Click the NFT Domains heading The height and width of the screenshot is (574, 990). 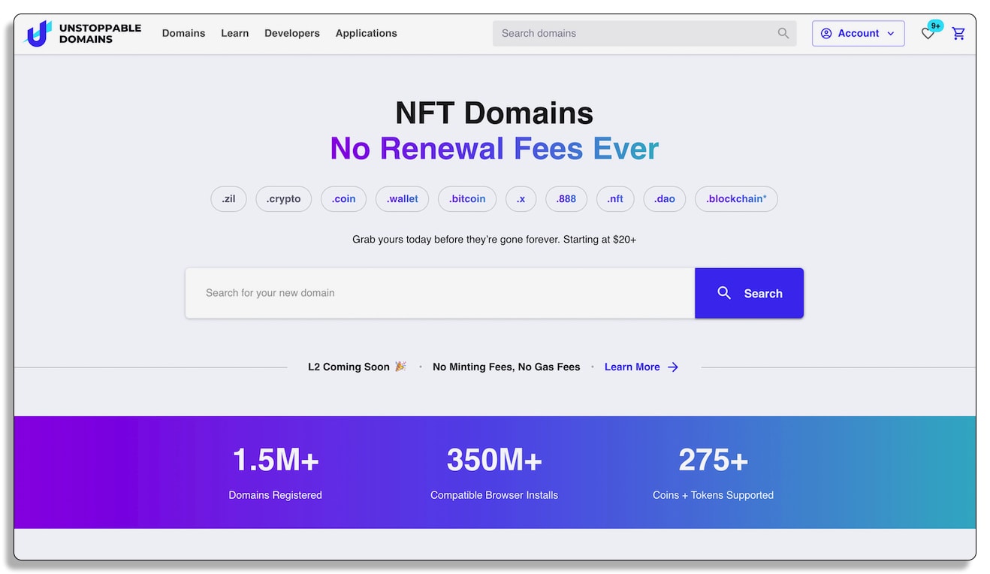click(x=494, y=113)
